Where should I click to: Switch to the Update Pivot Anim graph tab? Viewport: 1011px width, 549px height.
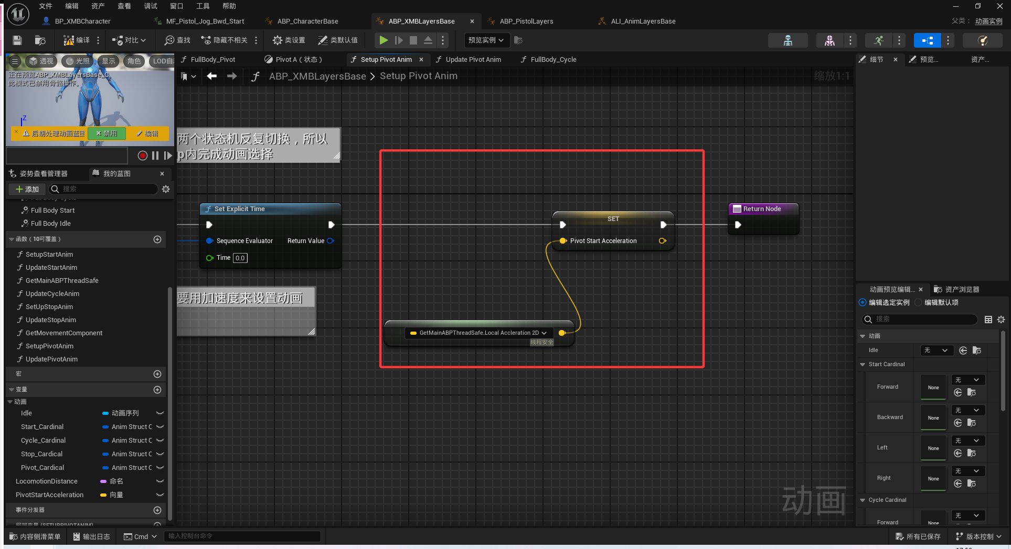[473, 60]
